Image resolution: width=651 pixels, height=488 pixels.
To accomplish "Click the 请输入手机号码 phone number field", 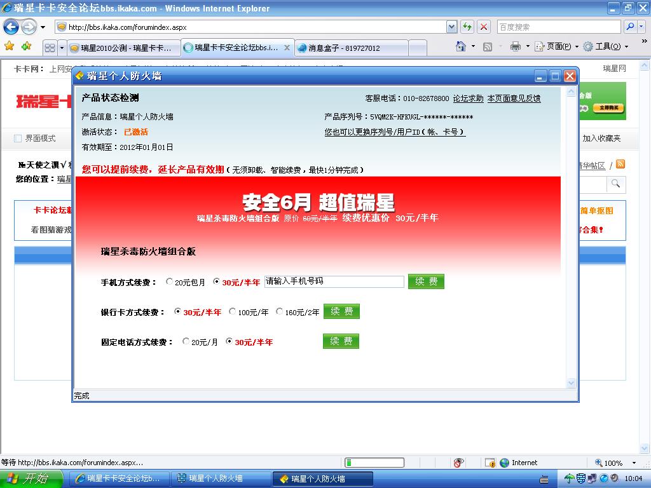I will tap(334, 281).
